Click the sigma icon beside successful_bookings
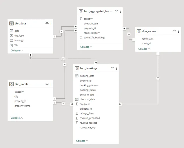The height and width of the screenshot is (148, 184). click(x=81, y=38)
